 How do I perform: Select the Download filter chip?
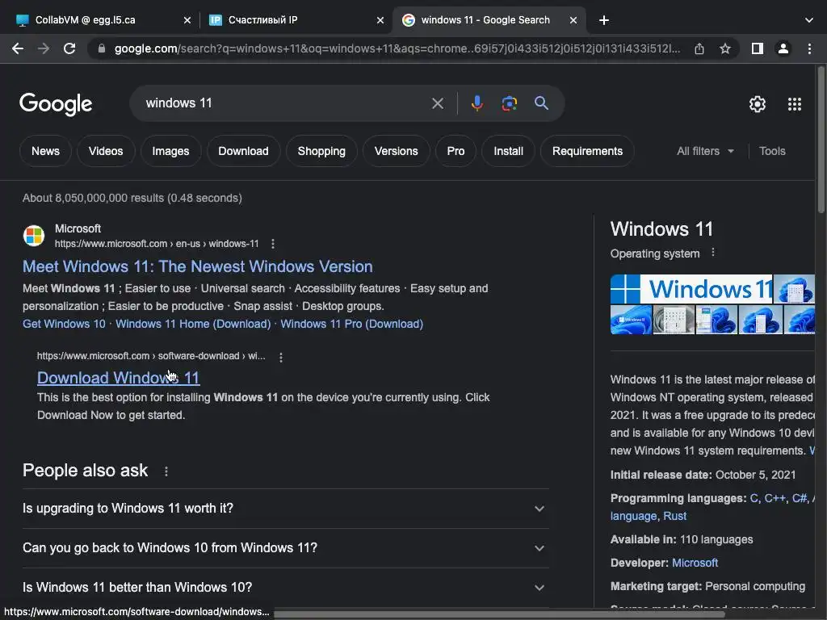pyautogui.click(x=243, y=151)
